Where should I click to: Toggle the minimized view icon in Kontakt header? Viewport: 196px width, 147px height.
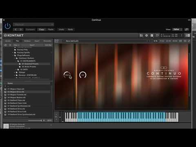[x=188, y=36]
